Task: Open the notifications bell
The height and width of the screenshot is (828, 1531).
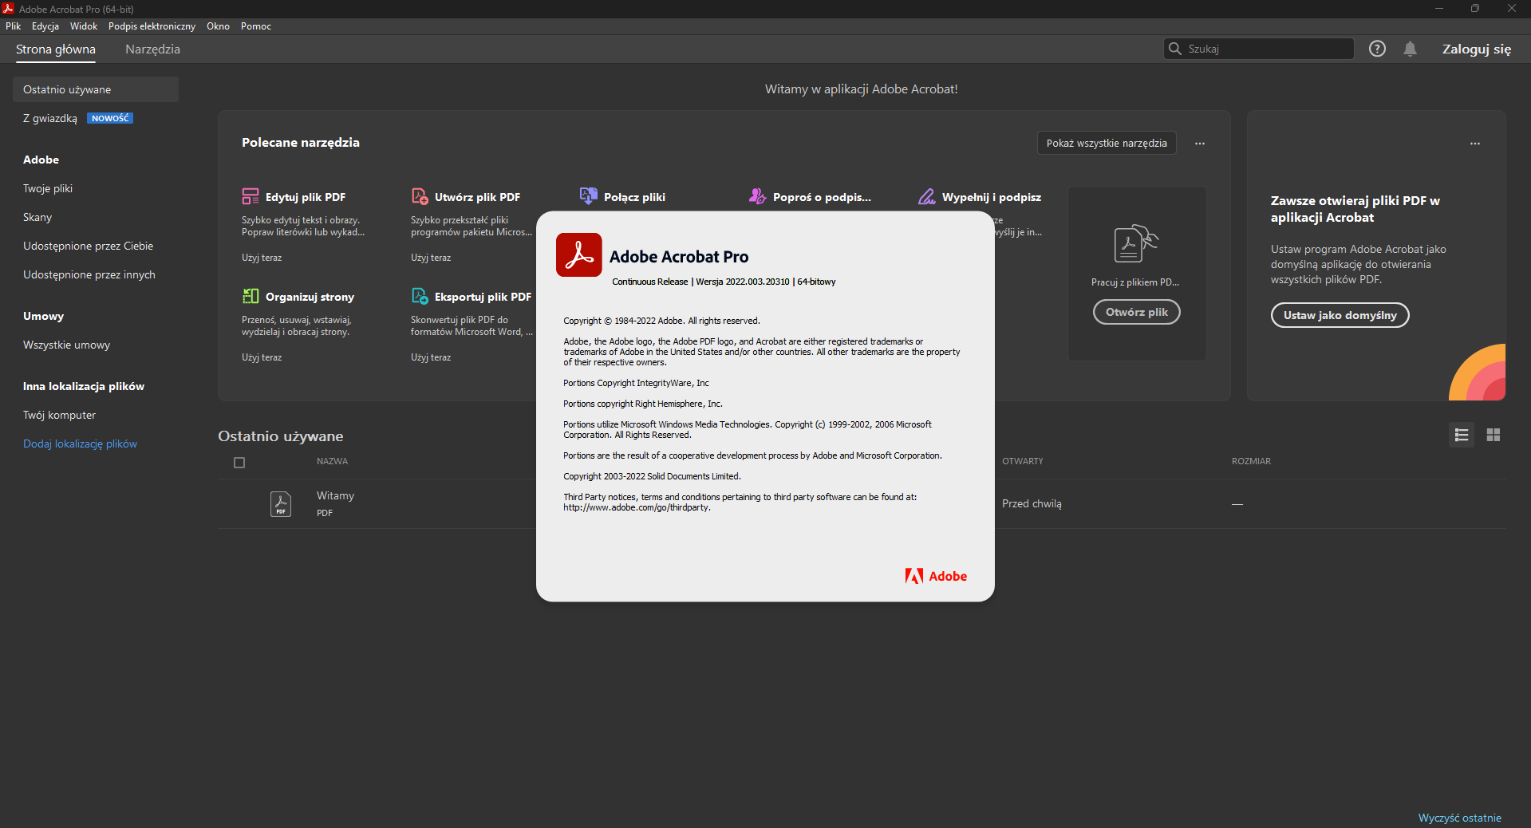Action: (x=1411, y=49)
